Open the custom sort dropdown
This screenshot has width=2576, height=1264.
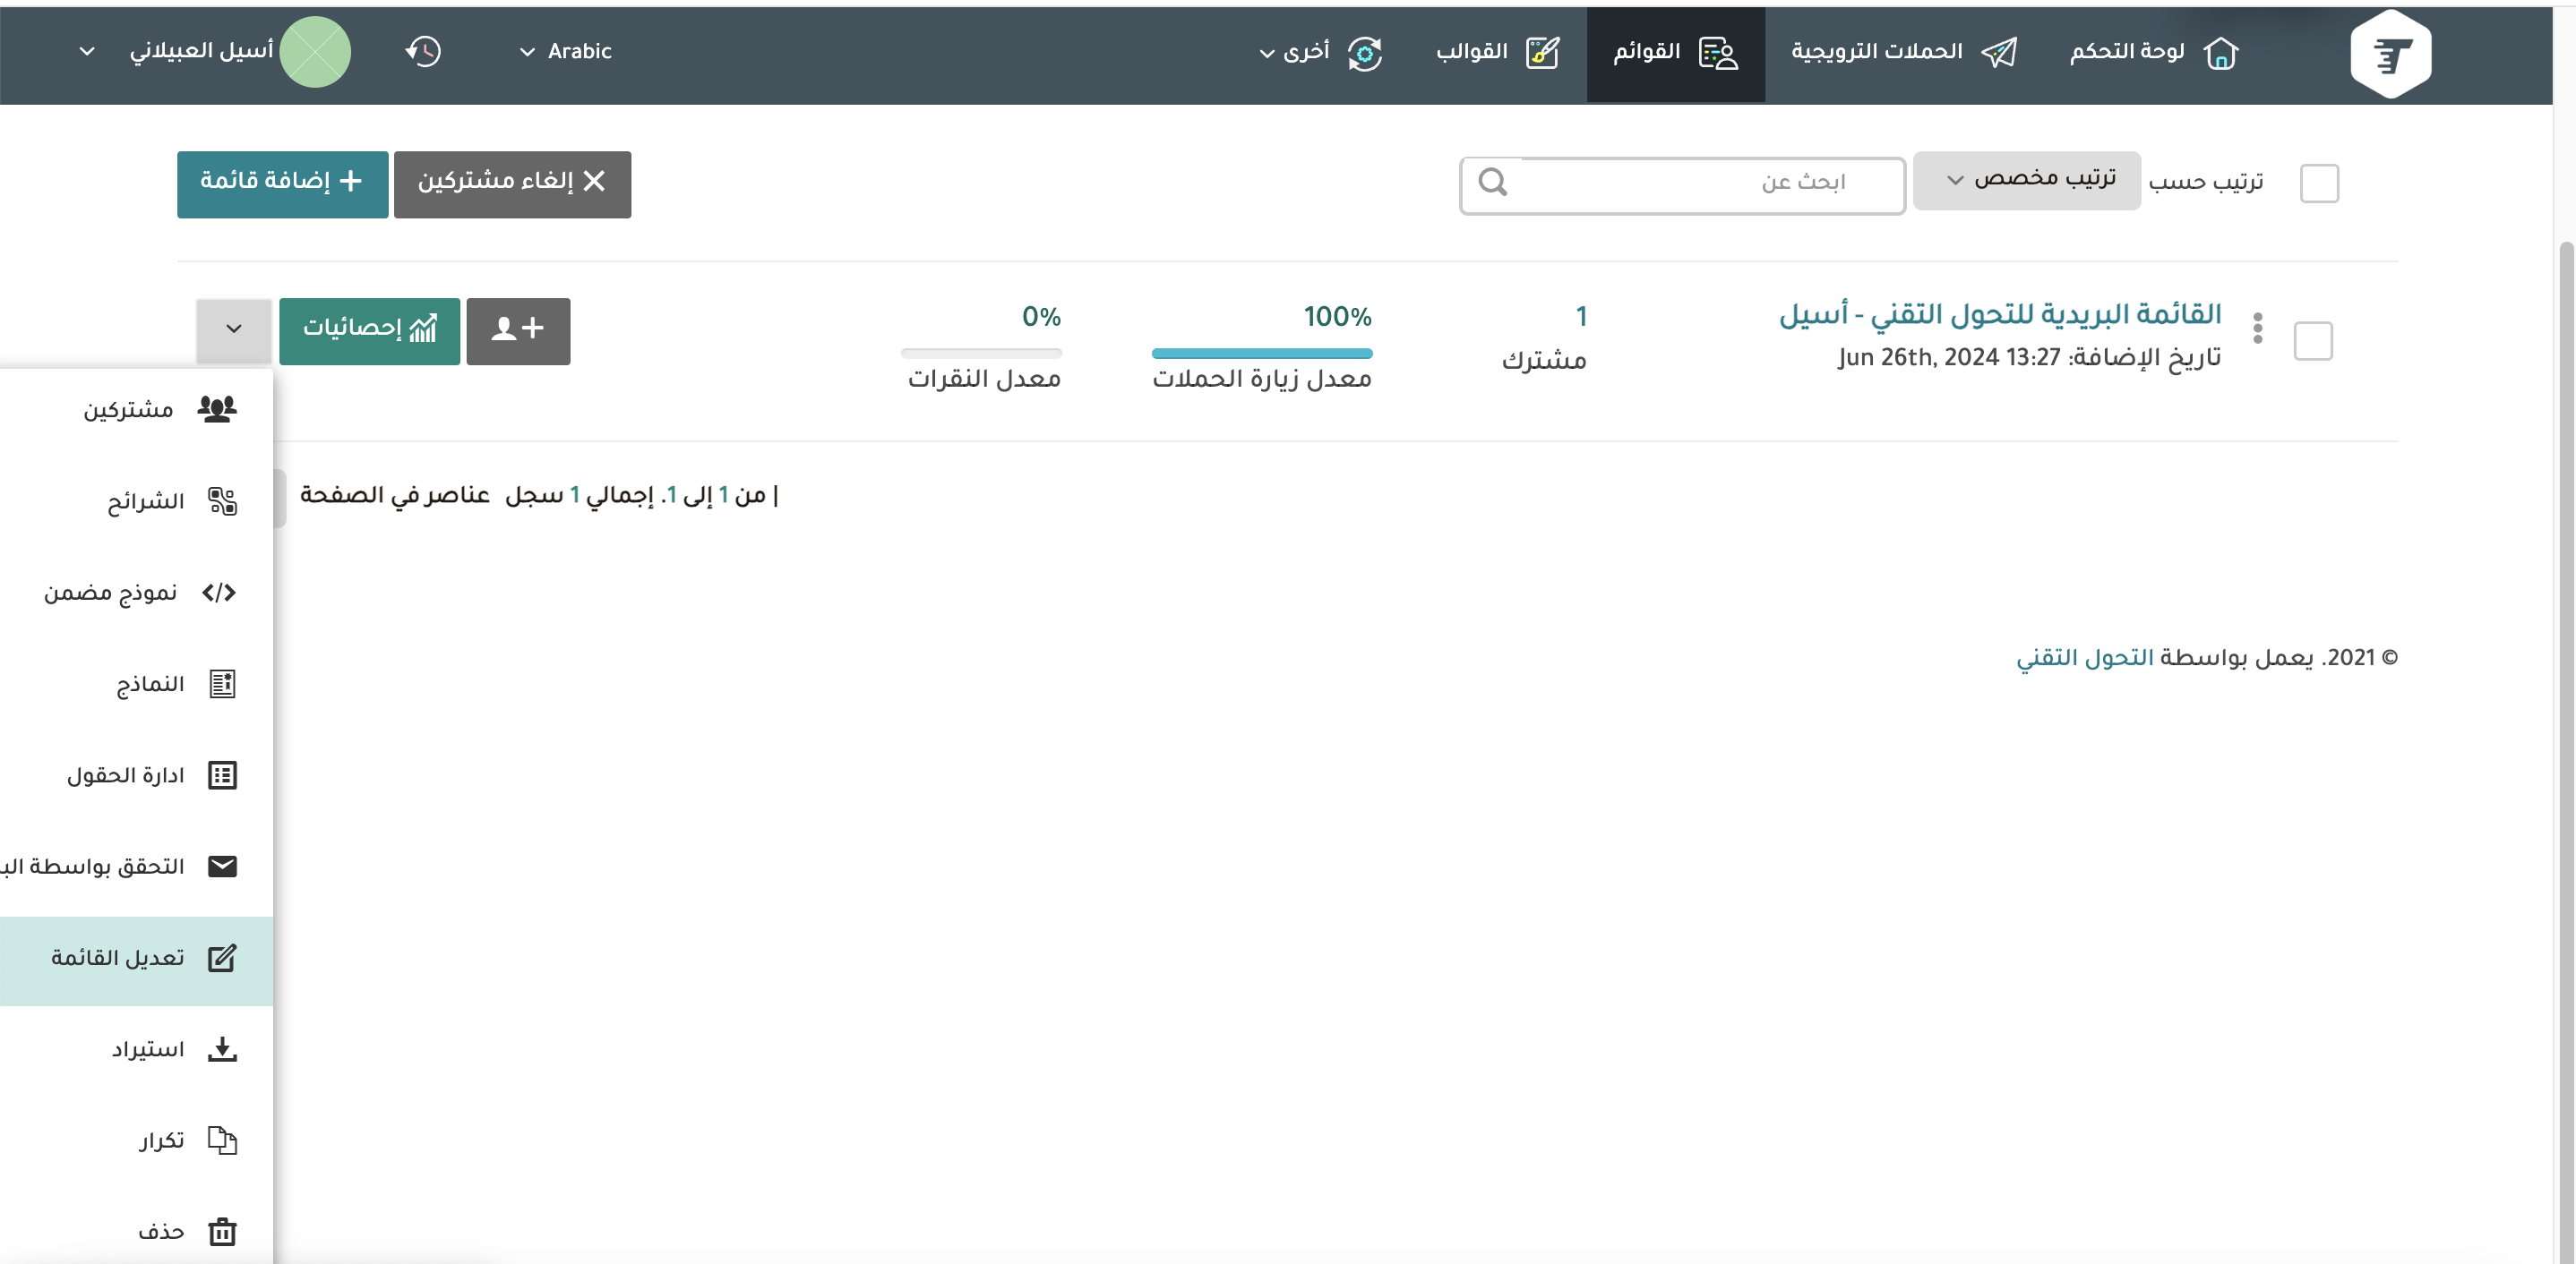[2026, 180]
